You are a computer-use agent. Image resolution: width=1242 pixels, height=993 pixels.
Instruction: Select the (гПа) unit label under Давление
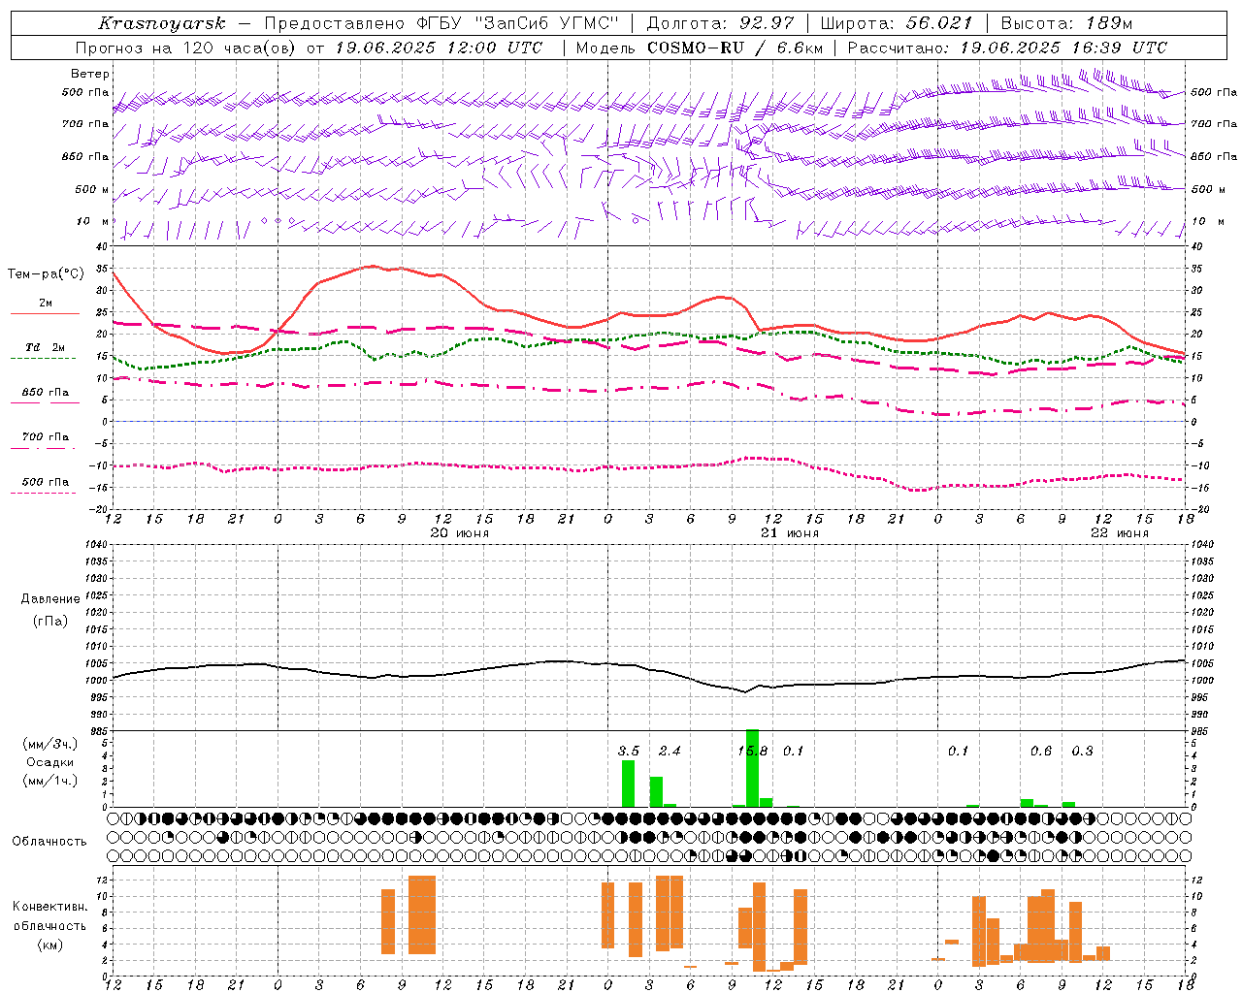(x=50, y=621)
